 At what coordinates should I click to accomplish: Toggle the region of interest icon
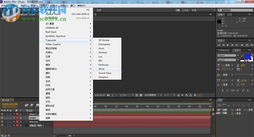point(137,95)
